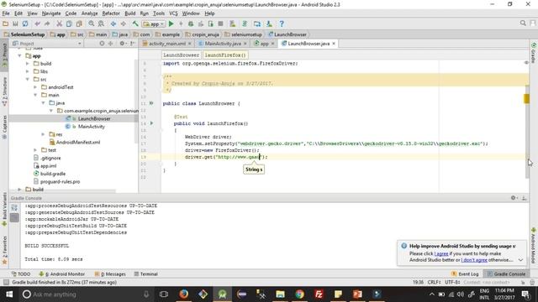The width and height of the screenshot is (538, 302).
Task: Switch to the MainActivity.java tab
Action: (222, 44)
